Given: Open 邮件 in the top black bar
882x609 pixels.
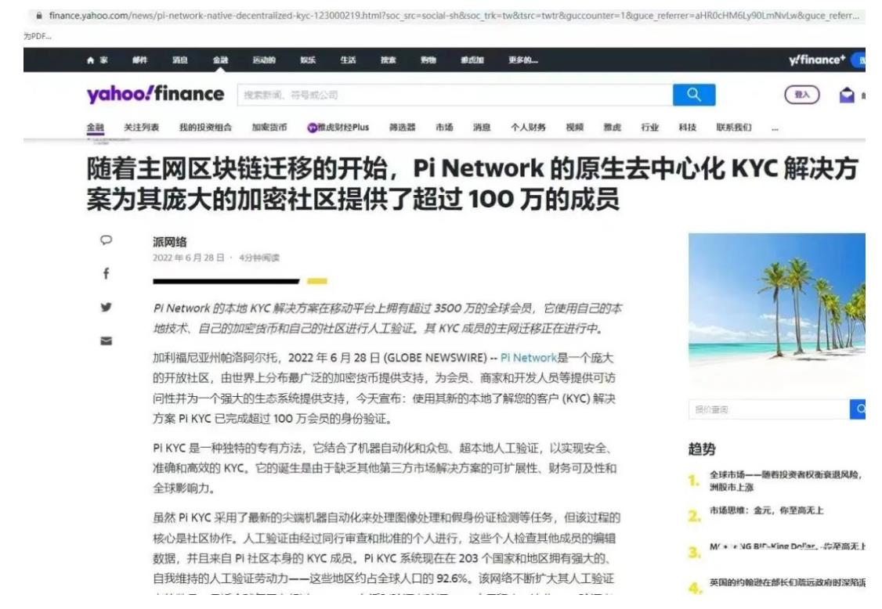Looking at the screenshot, I should 139,60.
